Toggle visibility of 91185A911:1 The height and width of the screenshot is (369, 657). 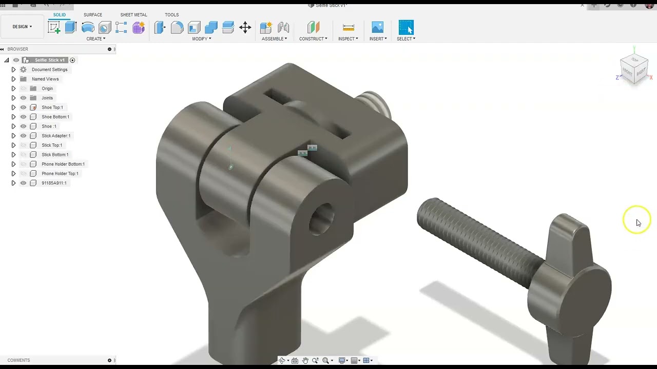[x=23, y=183]
